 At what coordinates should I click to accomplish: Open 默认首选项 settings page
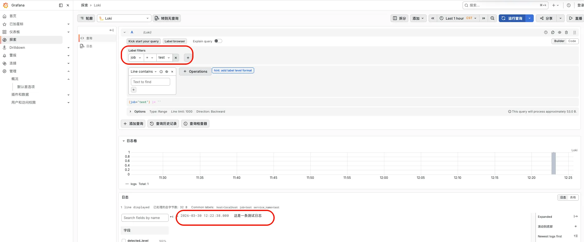(26, 87)
